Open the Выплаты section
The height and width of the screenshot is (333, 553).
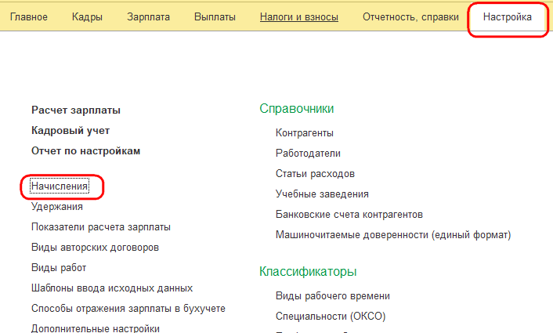pos(215,17)
